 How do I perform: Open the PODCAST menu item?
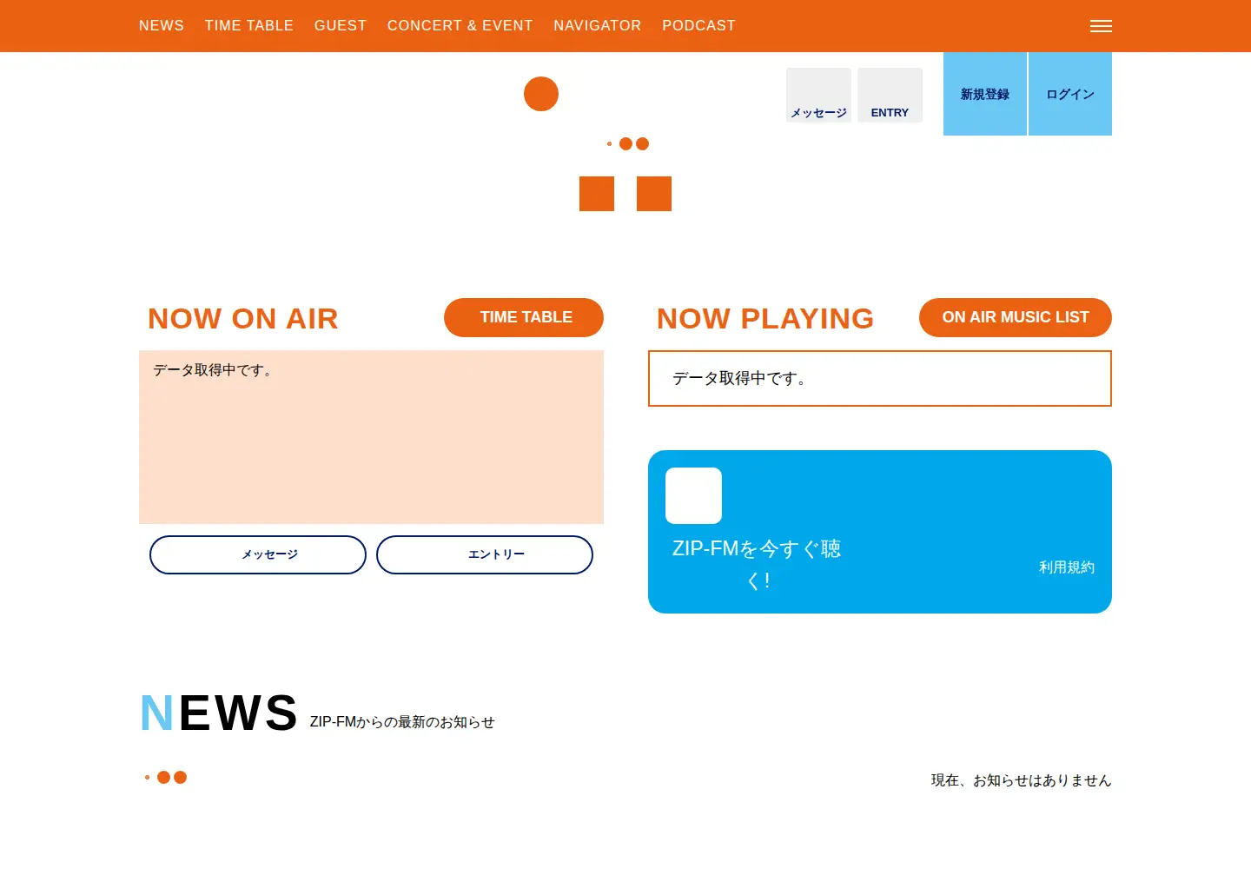[698, 26]
